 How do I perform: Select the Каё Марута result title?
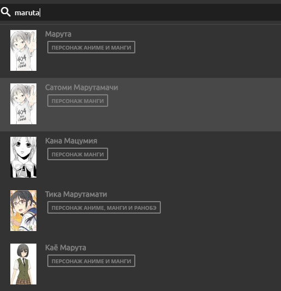tap(66, 248)
